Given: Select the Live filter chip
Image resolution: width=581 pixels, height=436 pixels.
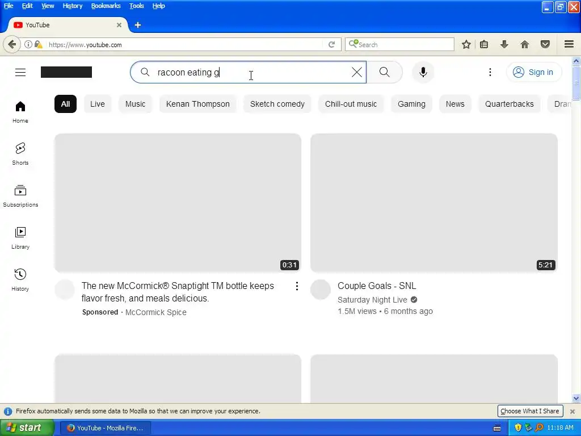Looking at the screenshot, I should 98,104.
